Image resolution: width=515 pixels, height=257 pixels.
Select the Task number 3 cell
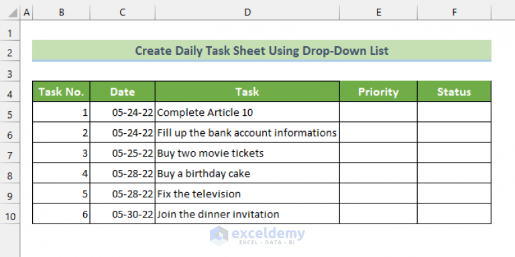pyautogui.click(x=62, y=153)
